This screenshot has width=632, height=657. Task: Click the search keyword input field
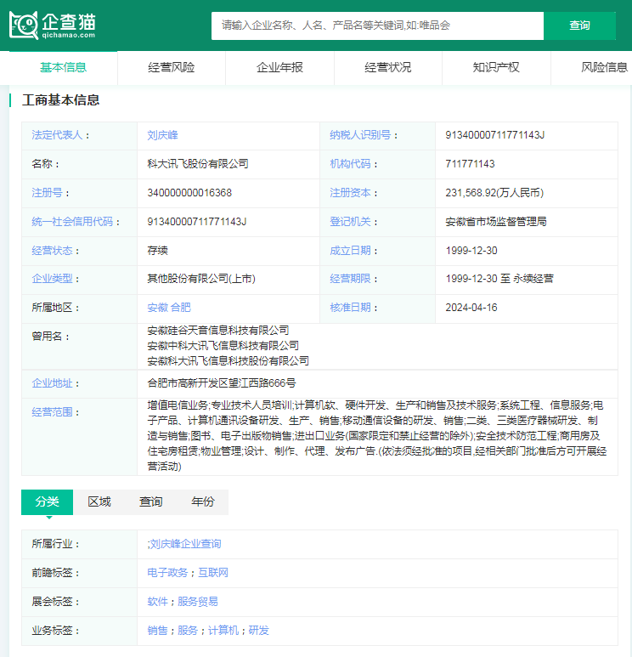(x=377, y=25)
